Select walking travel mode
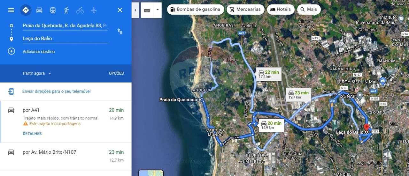 coord(66,10)
